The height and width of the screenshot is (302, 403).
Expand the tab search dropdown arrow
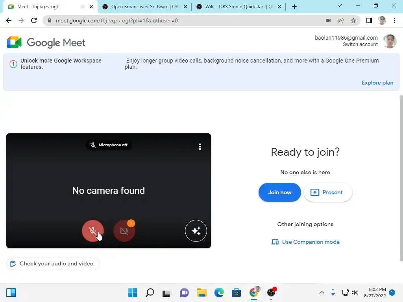[x=340, y=6]
